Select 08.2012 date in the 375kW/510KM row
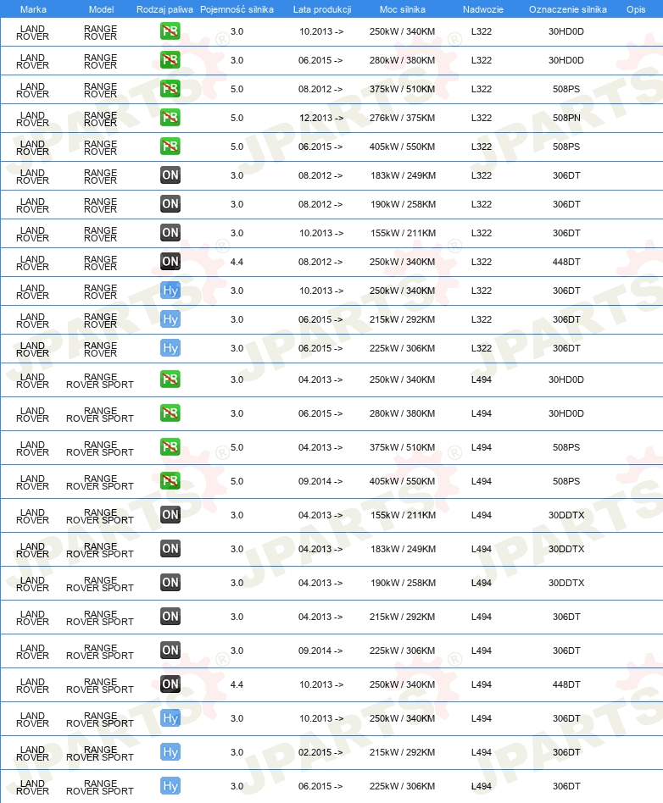This screenshot has height=803, width=663. [x=320, y=89]
